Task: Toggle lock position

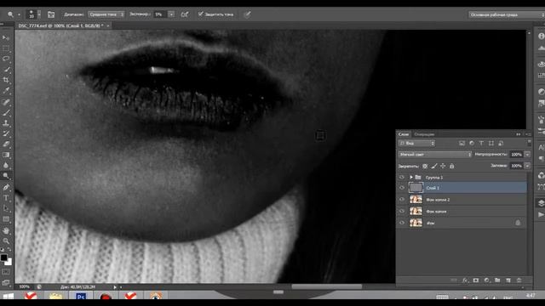Action: 443,167
